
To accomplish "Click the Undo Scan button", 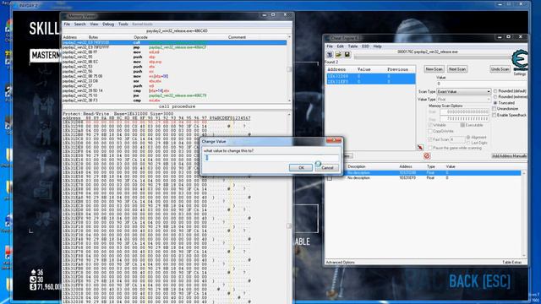I will (x=500, y=69).
